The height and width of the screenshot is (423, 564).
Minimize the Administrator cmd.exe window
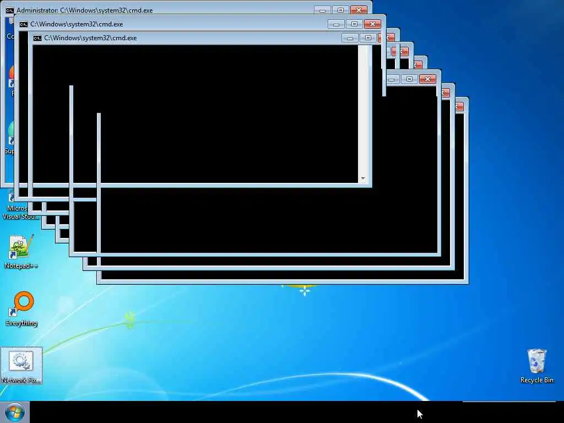[322, 10]
